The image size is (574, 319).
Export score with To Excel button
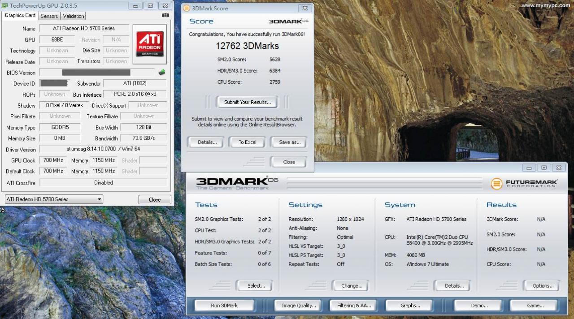[x=248, y=142]
